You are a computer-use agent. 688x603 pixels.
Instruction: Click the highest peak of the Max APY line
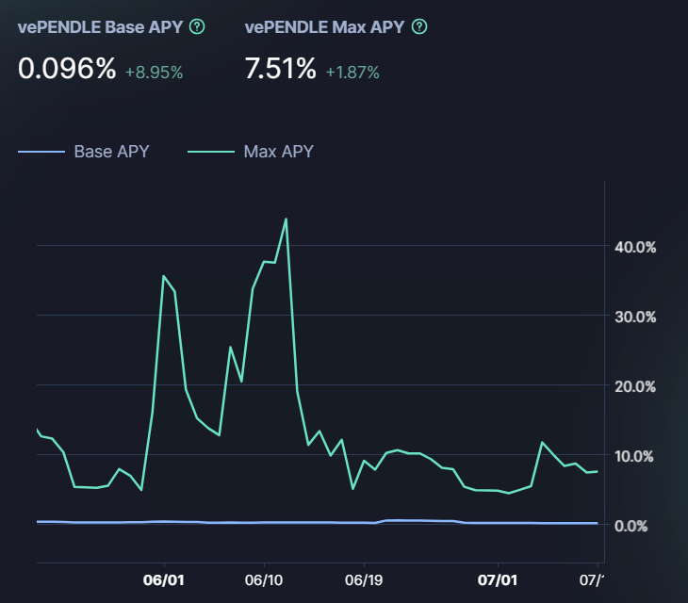(x=287, y=219)
